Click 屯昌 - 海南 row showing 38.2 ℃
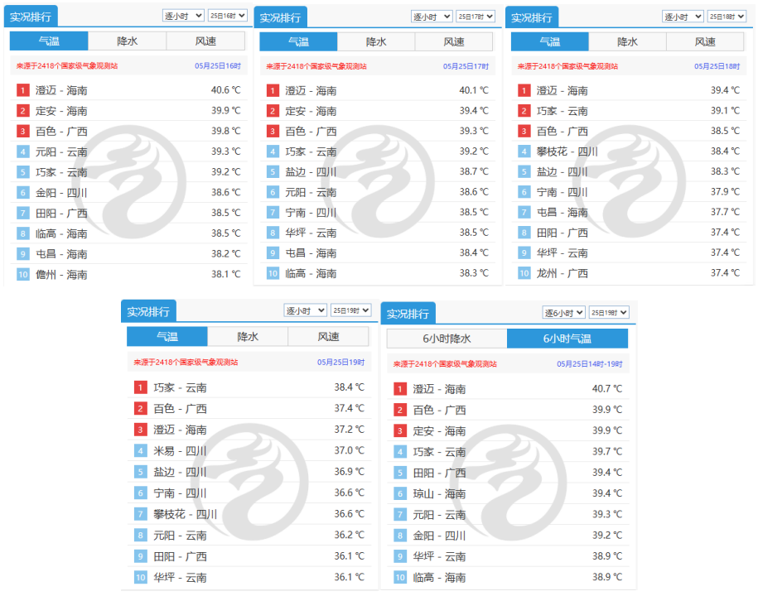This screenshot has height=596, width=758. (x=128, y=254)
